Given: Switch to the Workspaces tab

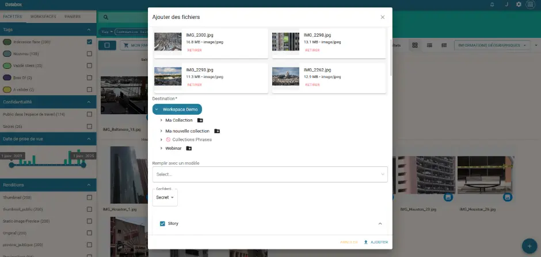Looking at the screenshot, I should click(x=43, y=17).
